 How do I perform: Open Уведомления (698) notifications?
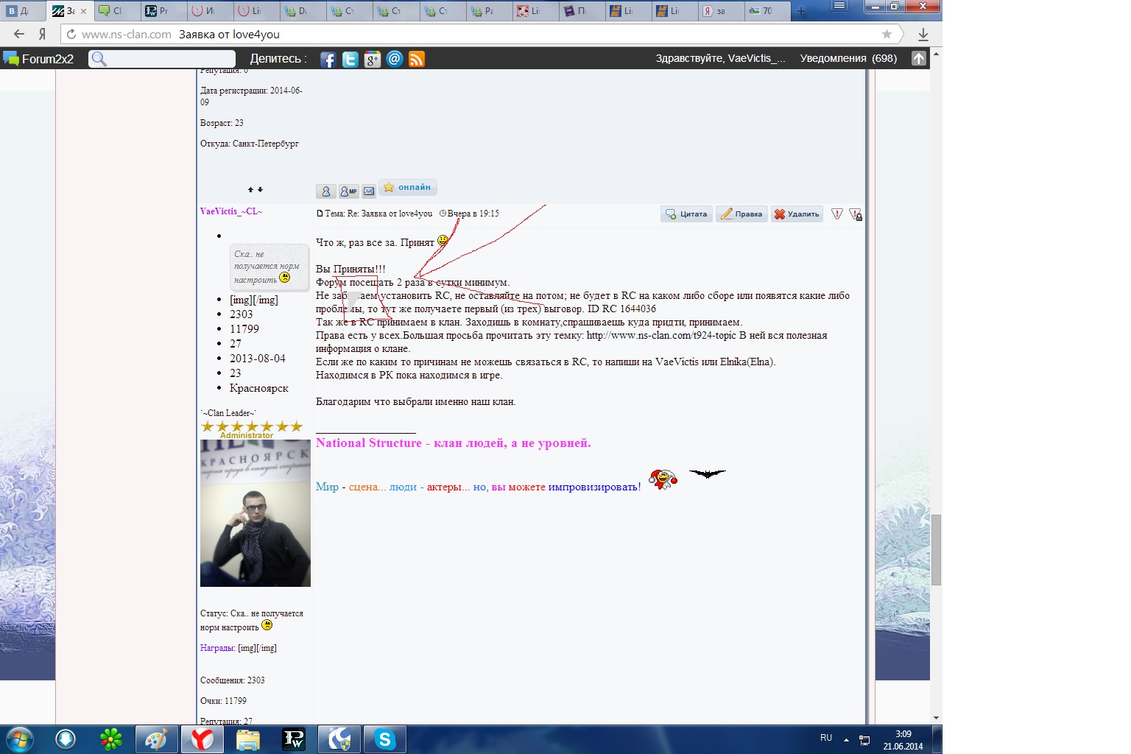coord(848,58)
